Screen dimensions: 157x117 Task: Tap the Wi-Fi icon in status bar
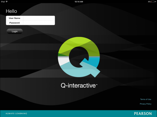click(x=7, y=2)
